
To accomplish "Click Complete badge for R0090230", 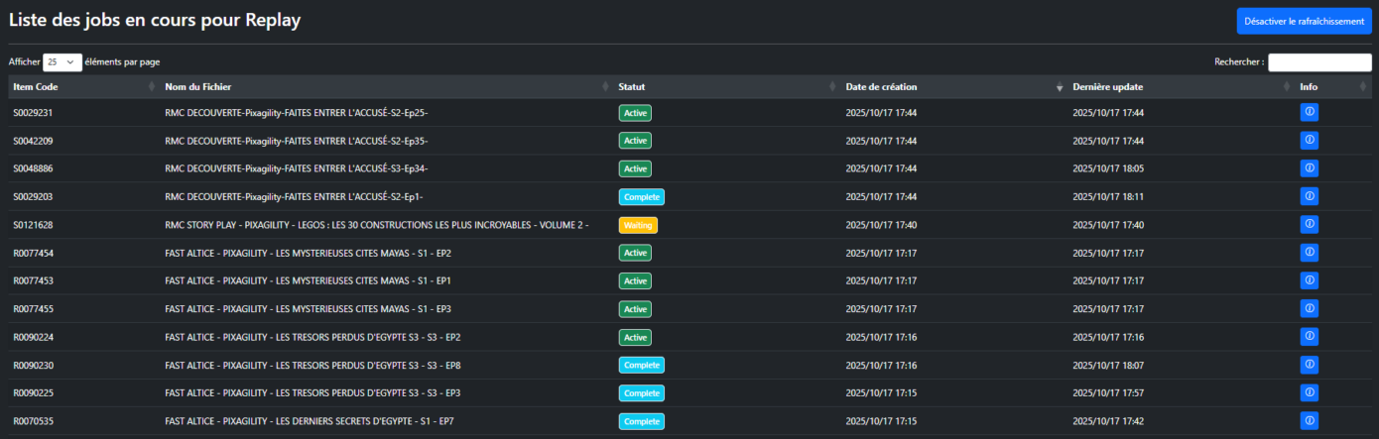I will [x=642, y=365].
